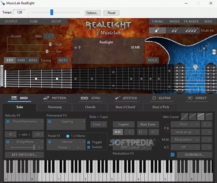This screenshot has height=183, width=217.
Task: Open the A.T. Off dropdown
Action: [186, 147]
